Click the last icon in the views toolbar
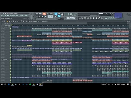The width and height of the screenshot is (131, 98). (x=102, y=18)
